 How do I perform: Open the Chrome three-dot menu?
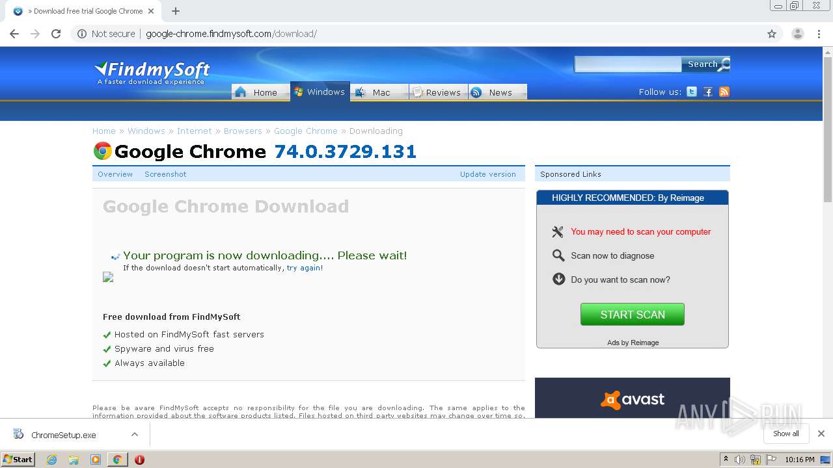(819, 34)
